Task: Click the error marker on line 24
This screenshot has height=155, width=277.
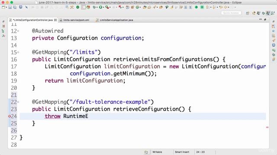Action: (x=10, y=116)
